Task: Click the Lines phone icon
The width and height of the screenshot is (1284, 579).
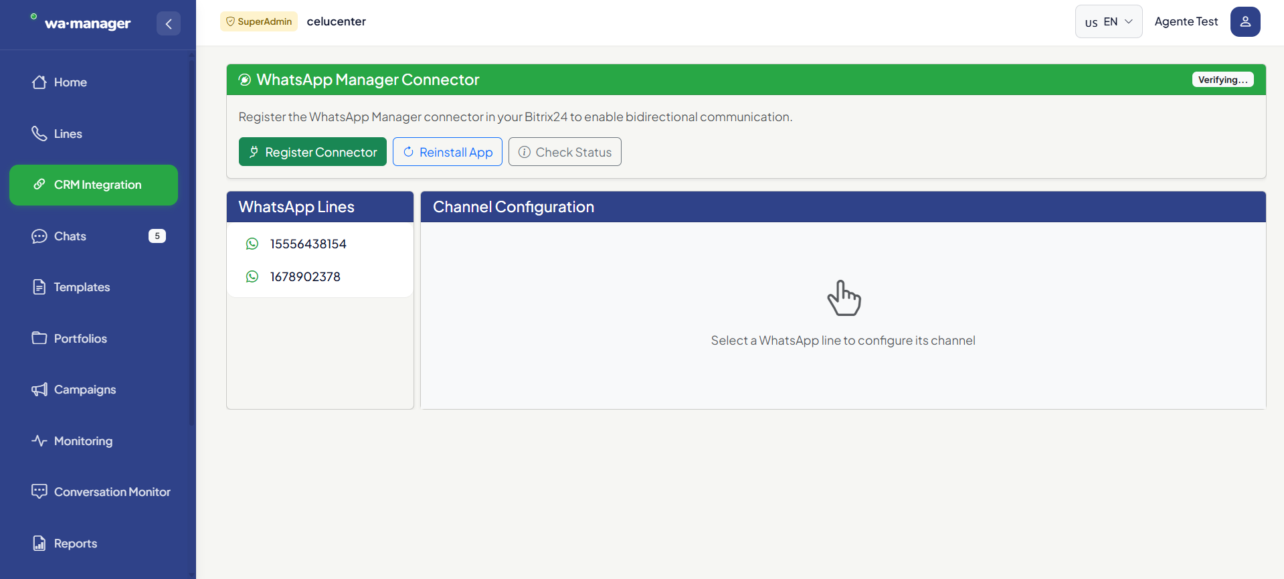Action: click(39, 133)
